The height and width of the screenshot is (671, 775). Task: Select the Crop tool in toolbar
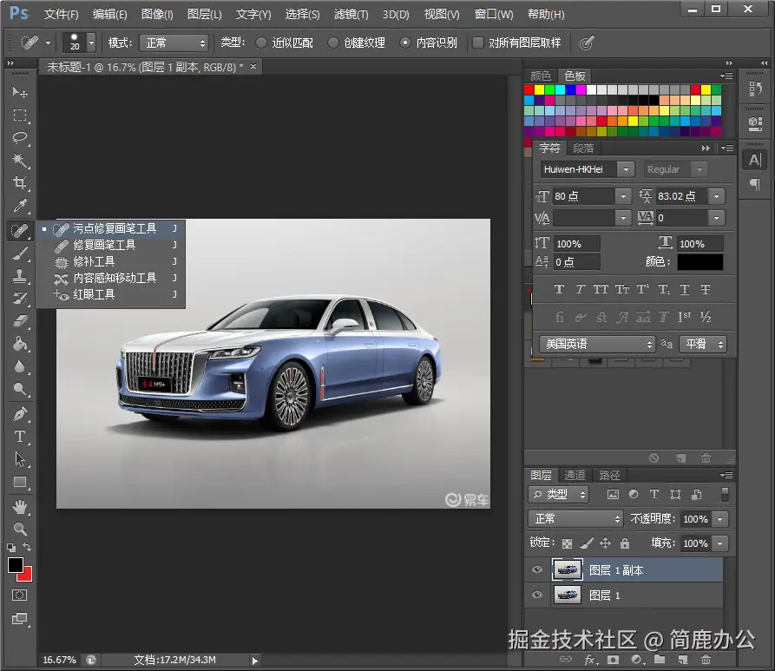click(x=19, y=183)
